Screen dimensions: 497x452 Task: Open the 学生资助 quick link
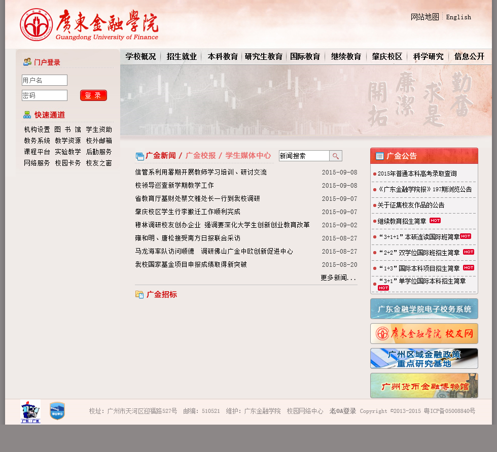[x=99, y=129]
